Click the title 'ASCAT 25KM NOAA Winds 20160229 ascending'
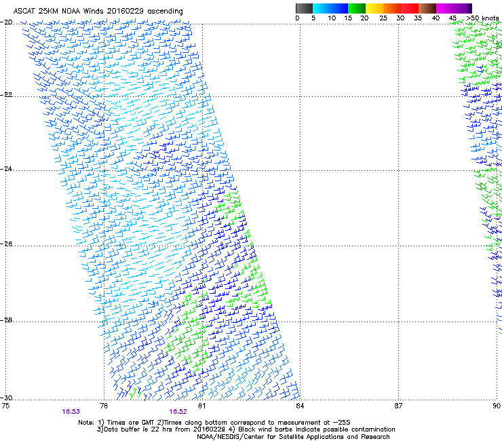 (98, 12)
